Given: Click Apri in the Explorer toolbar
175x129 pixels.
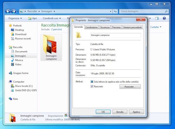Looking at the screenshot, I should (x=32, y=18).
